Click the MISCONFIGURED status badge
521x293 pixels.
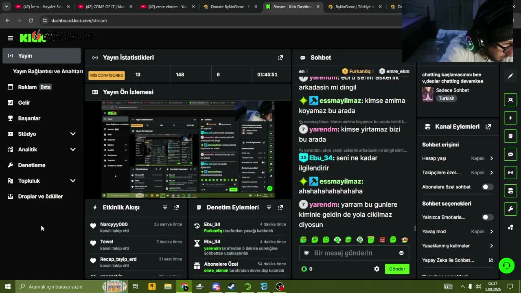click(107, 75)
